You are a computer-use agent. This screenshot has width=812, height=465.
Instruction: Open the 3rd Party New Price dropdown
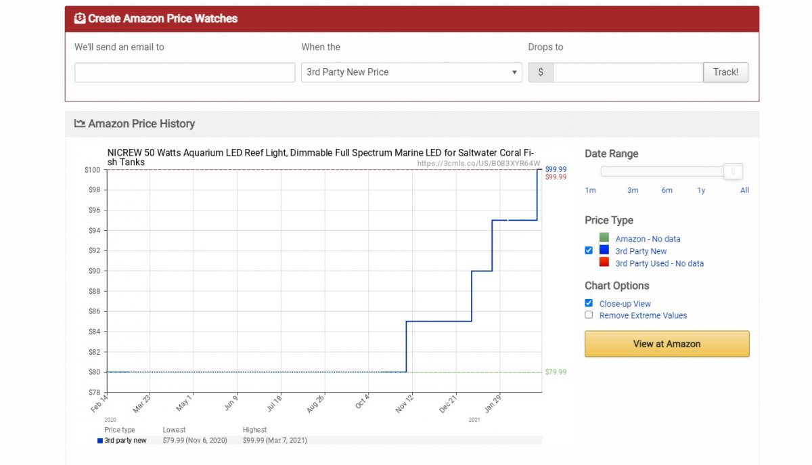(x=411, y=72)
